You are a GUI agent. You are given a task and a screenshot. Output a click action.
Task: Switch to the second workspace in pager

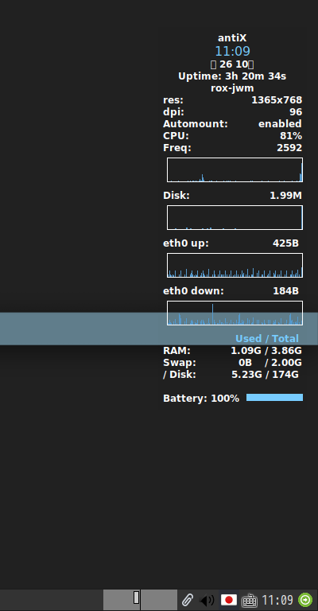point(159,600)
